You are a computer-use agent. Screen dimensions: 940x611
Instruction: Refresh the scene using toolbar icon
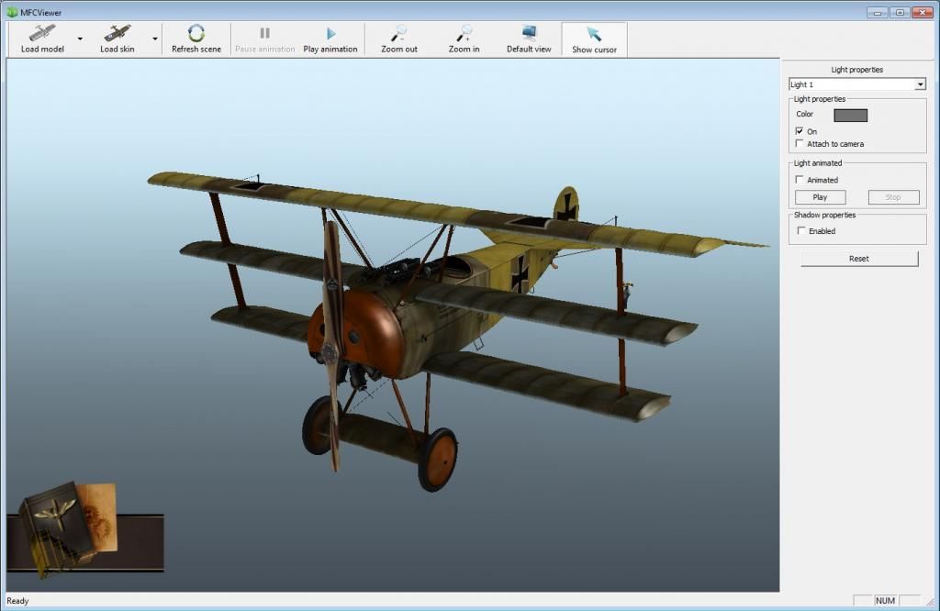[196, 34]
